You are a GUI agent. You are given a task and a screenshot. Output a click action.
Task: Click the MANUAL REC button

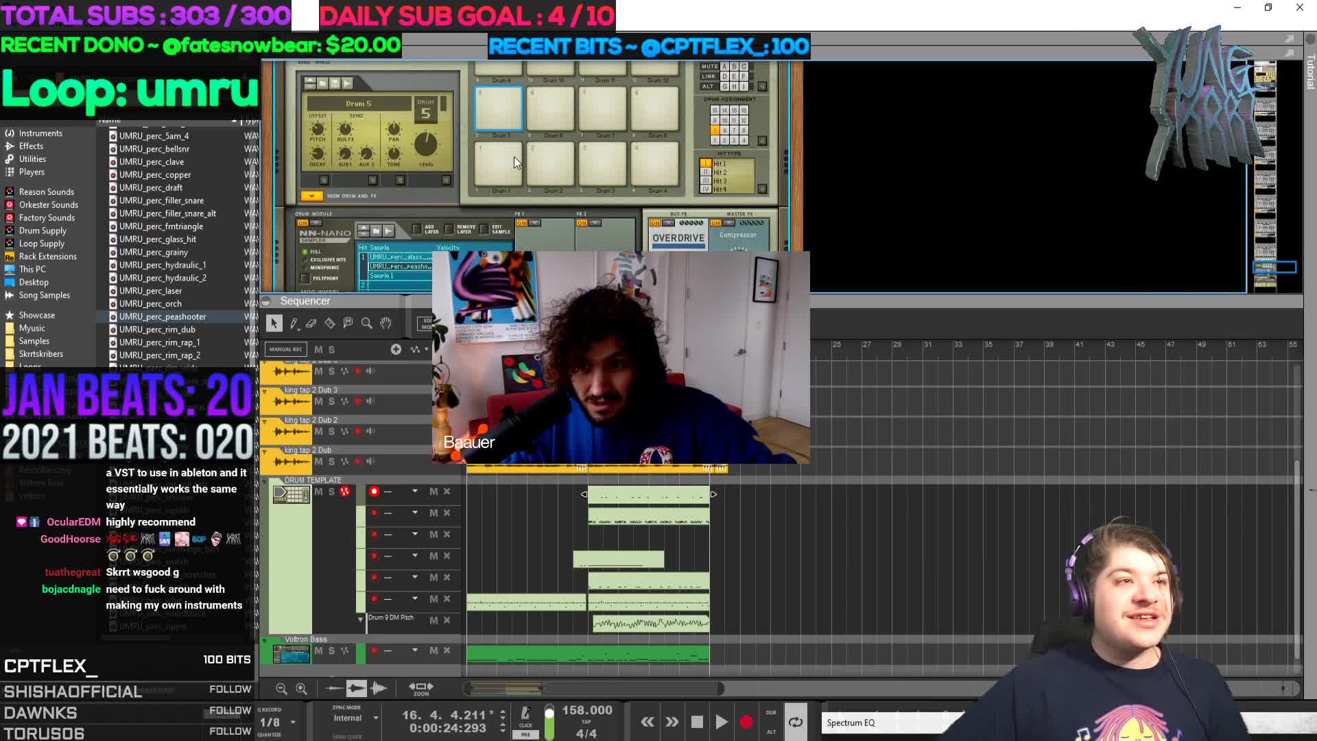click(285, 349)
